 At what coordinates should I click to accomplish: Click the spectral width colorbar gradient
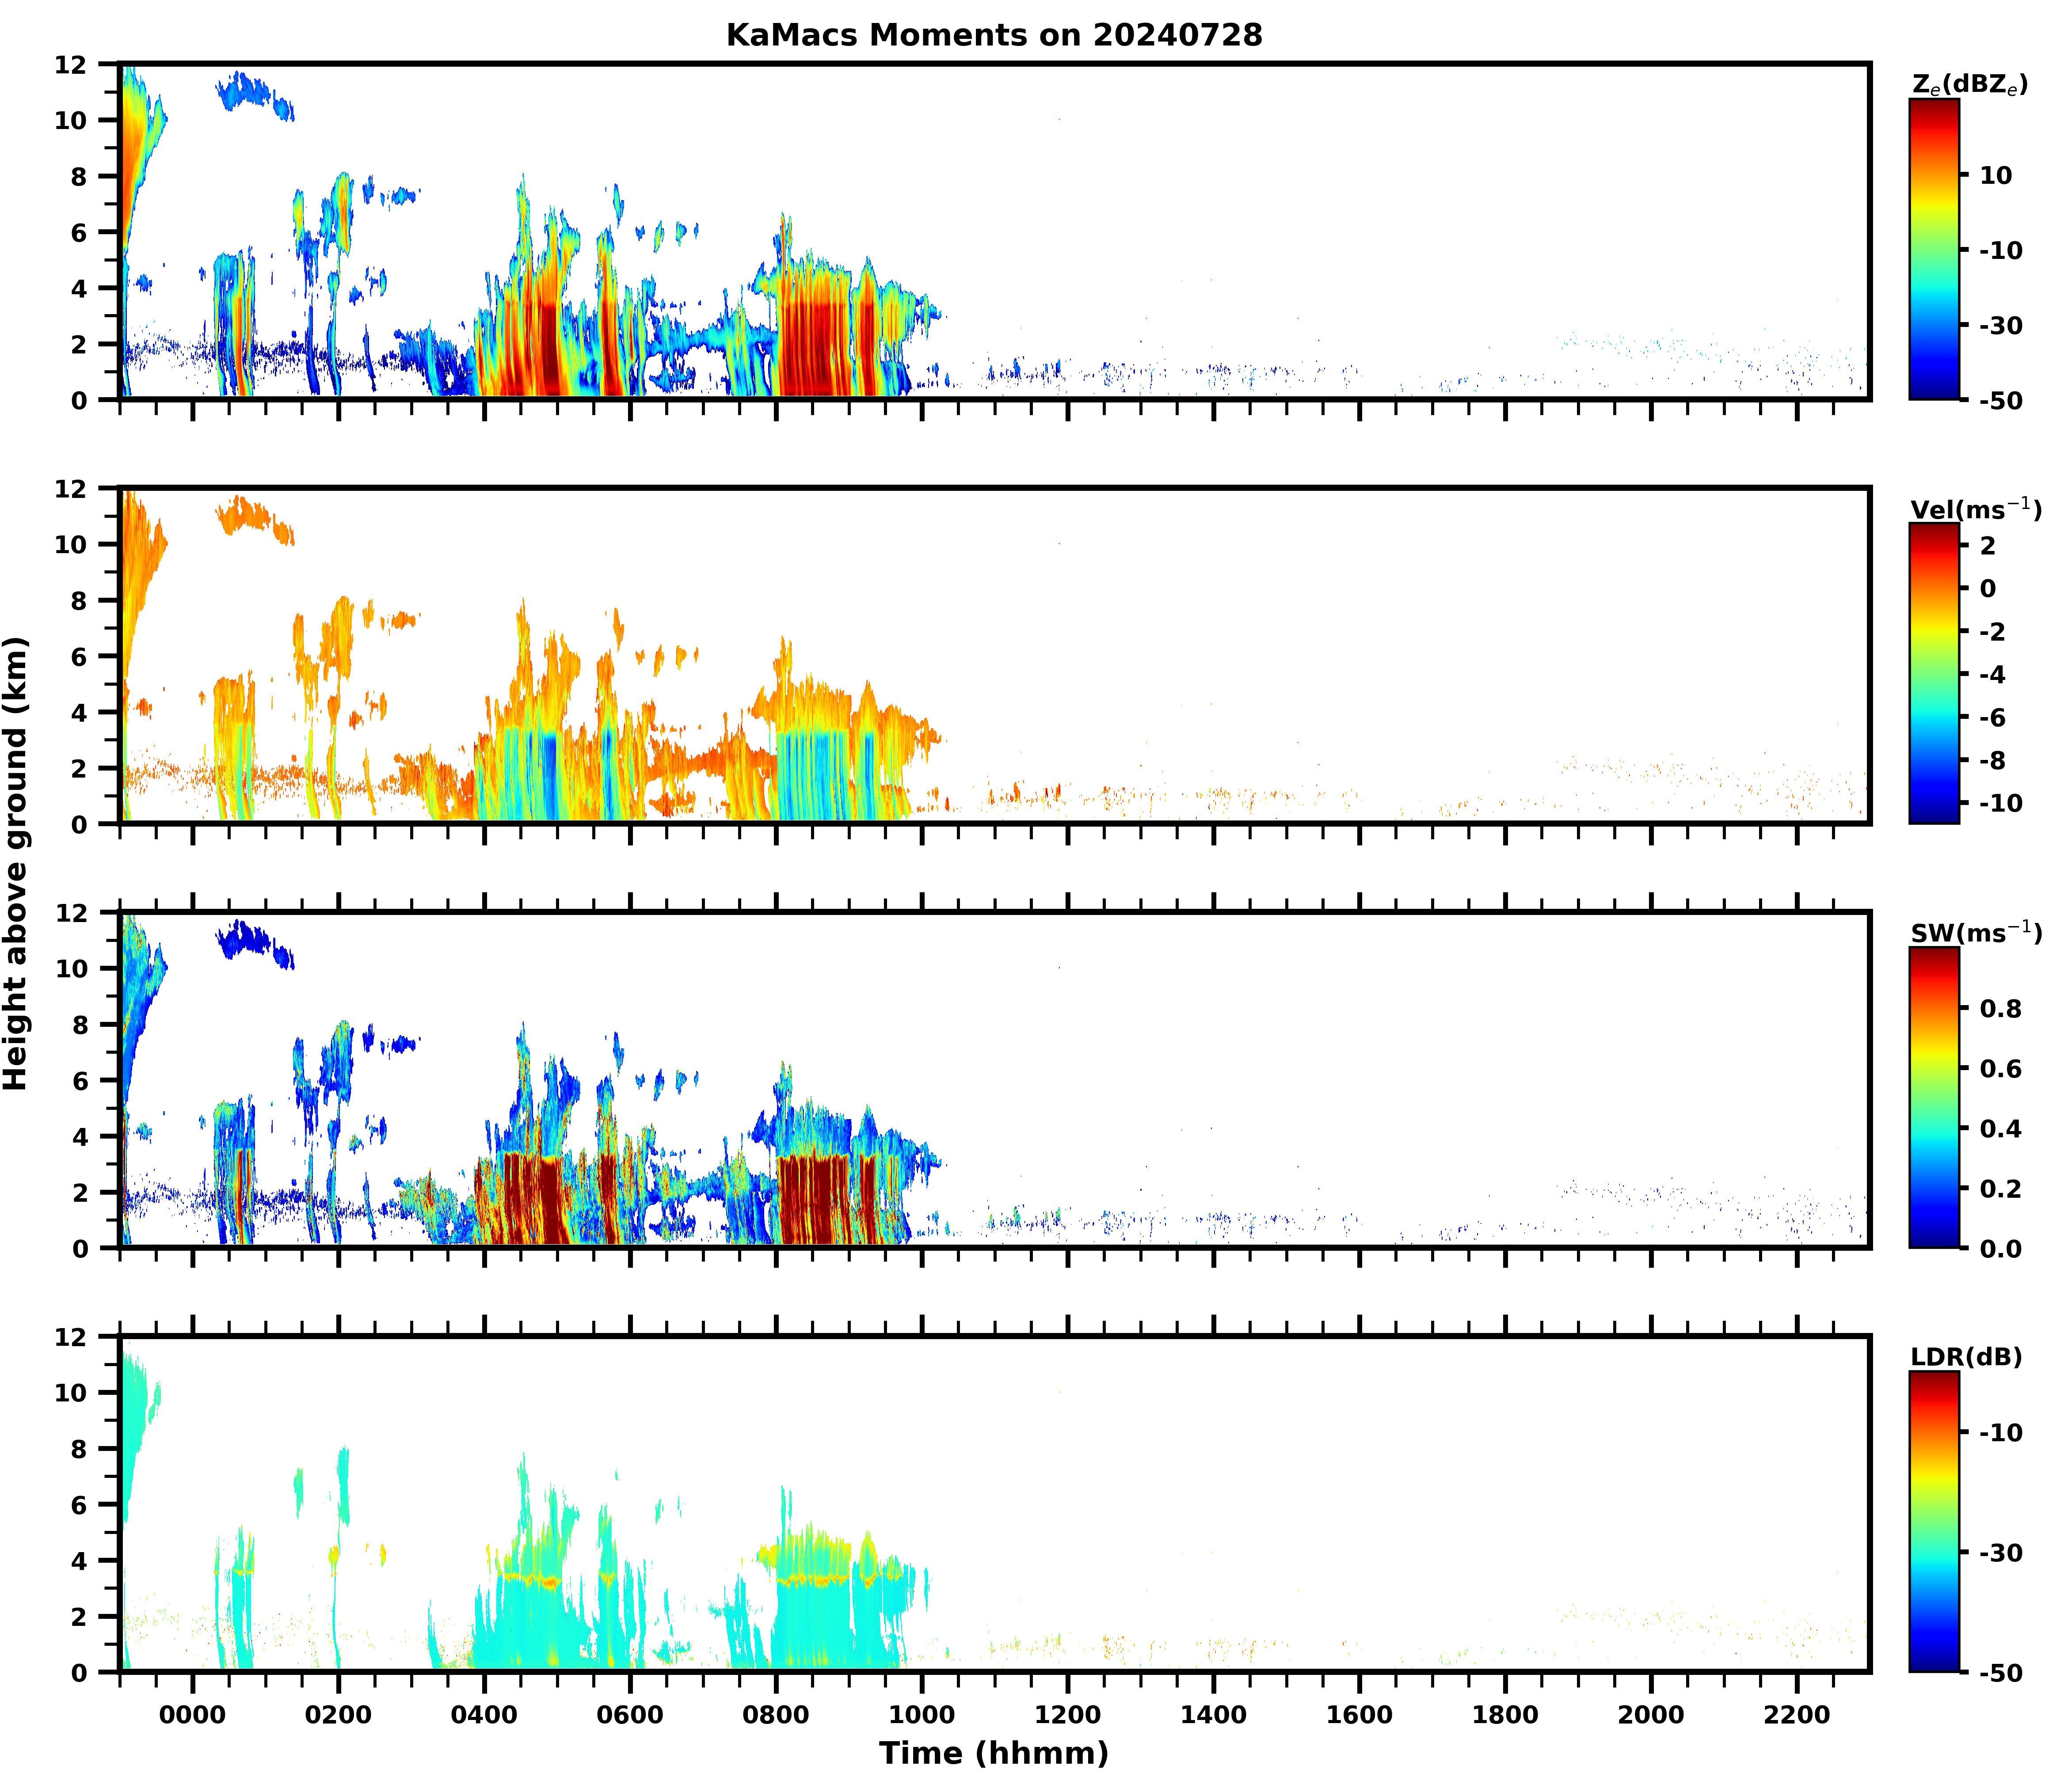1934,1097
